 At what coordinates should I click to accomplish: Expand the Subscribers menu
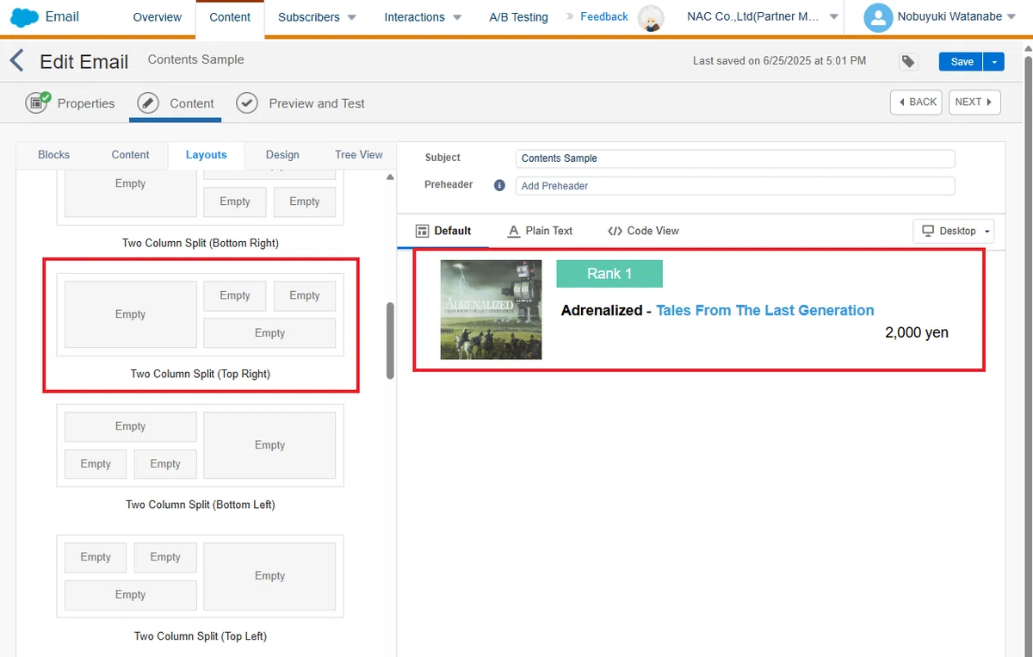pyautogui.click(x=317, y=17)
